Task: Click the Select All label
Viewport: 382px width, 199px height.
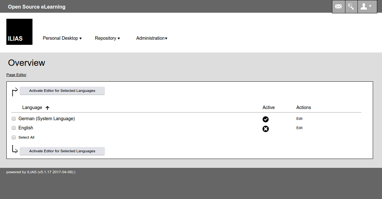Action: pos(26,137)
